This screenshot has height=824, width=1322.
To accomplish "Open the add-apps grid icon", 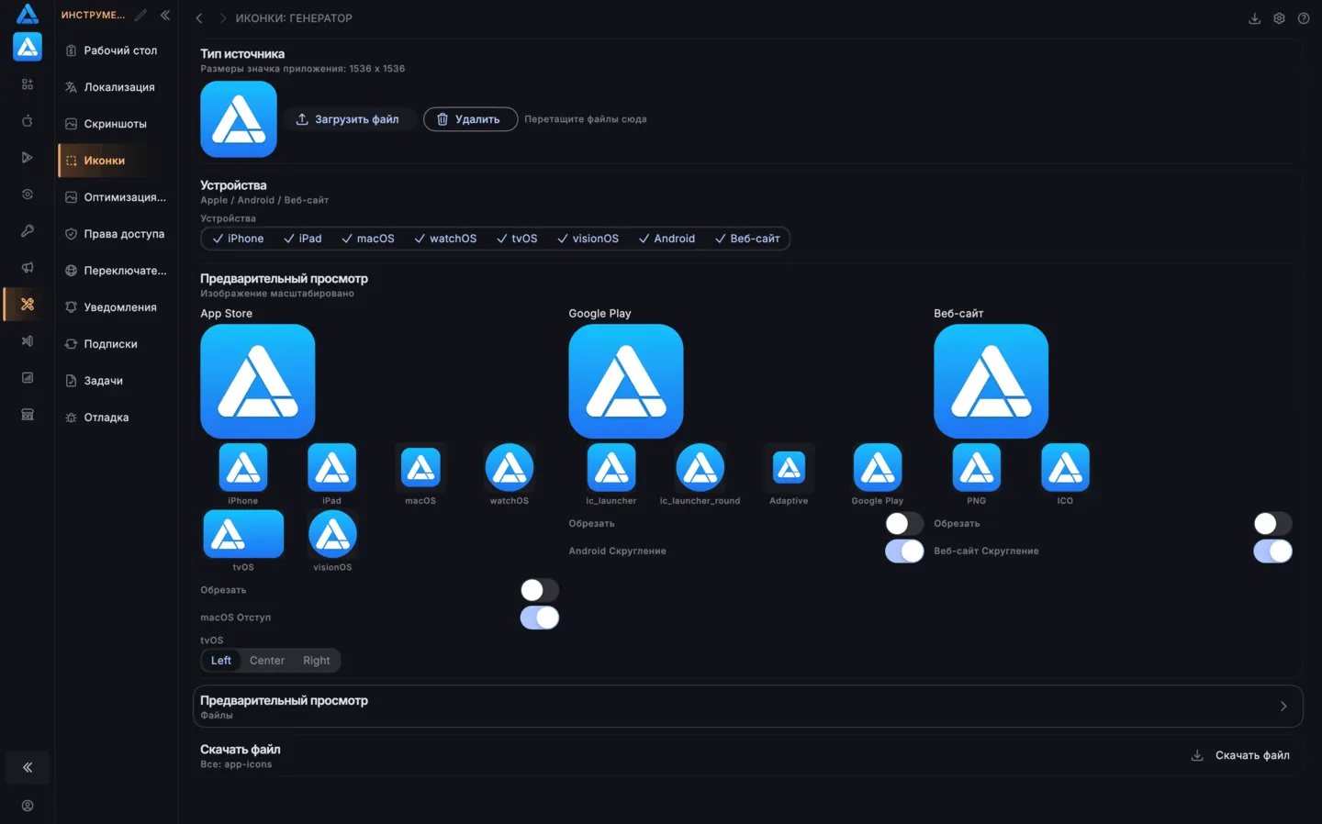I will coord(28,84).
